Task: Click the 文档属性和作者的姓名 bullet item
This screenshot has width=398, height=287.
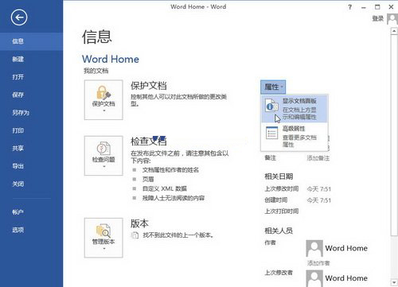Action: (x=170, y=170)
